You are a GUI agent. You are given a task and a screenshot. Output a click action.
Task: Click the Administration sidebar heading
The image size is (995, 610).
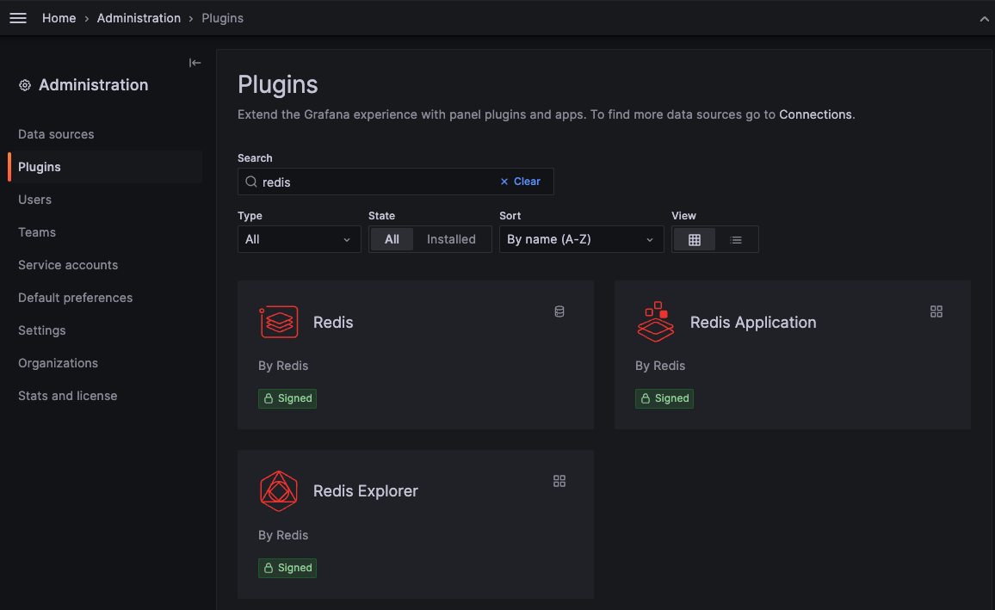click(93, 85)
